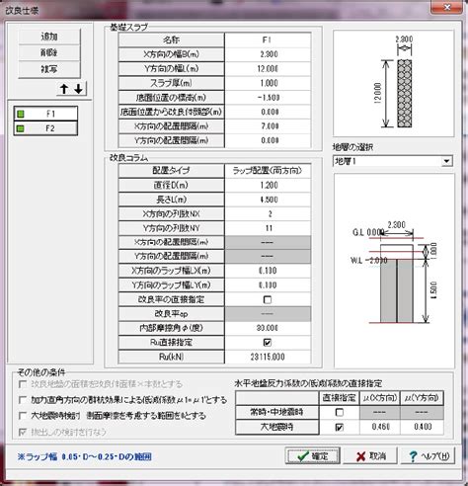Edit 長さL value 4.500

point(268,200)
